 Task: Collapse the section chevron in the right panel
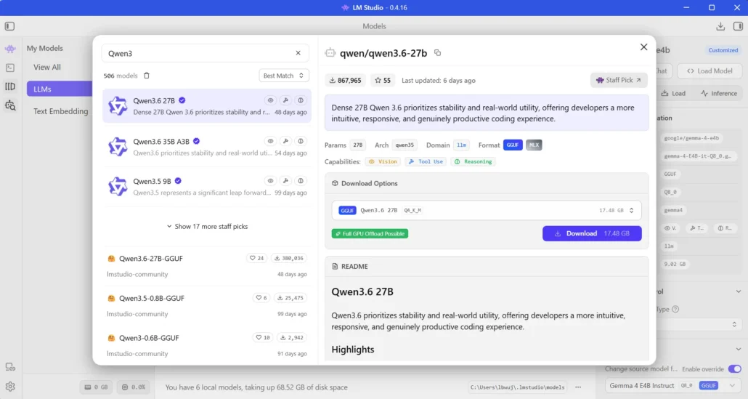738,291
